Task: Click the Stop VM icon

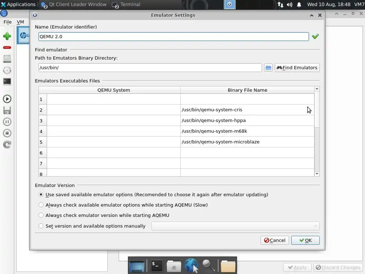Action: tap(7, 133)
